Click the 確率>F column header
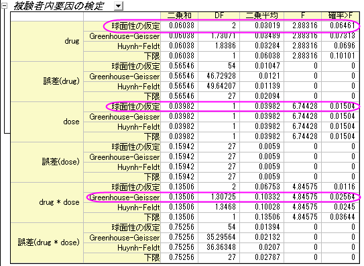 pyautogui.click(x=341, y=15)
